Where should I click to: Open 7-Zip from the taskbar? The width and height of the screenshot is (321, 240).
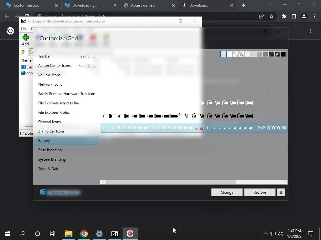(x=115, y=234)
